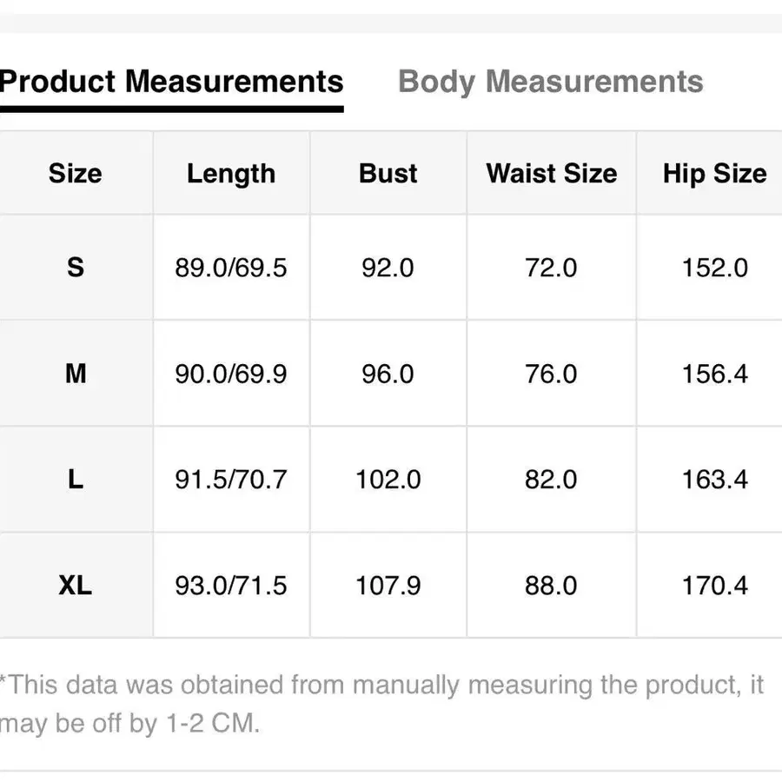Screen dimensions: 782x782
Task: Click the Waist Size column header
Action: [552, 174]
